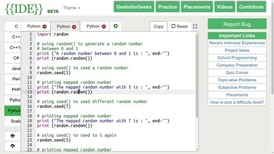Screen dimensions: 274x154
Task: Click the Important Links header
Action: [237, 36]
